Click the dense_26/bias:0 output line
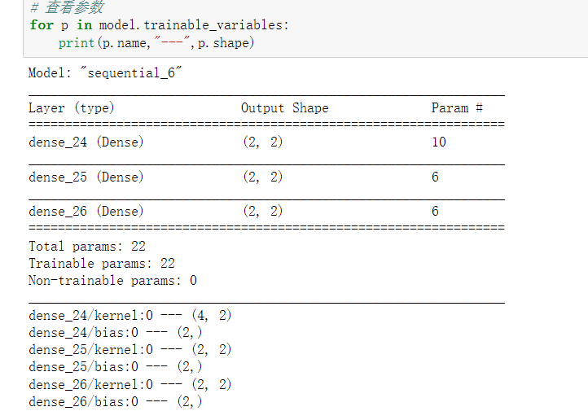Screen dimensions: 588x420 click(x=116, y=401)
